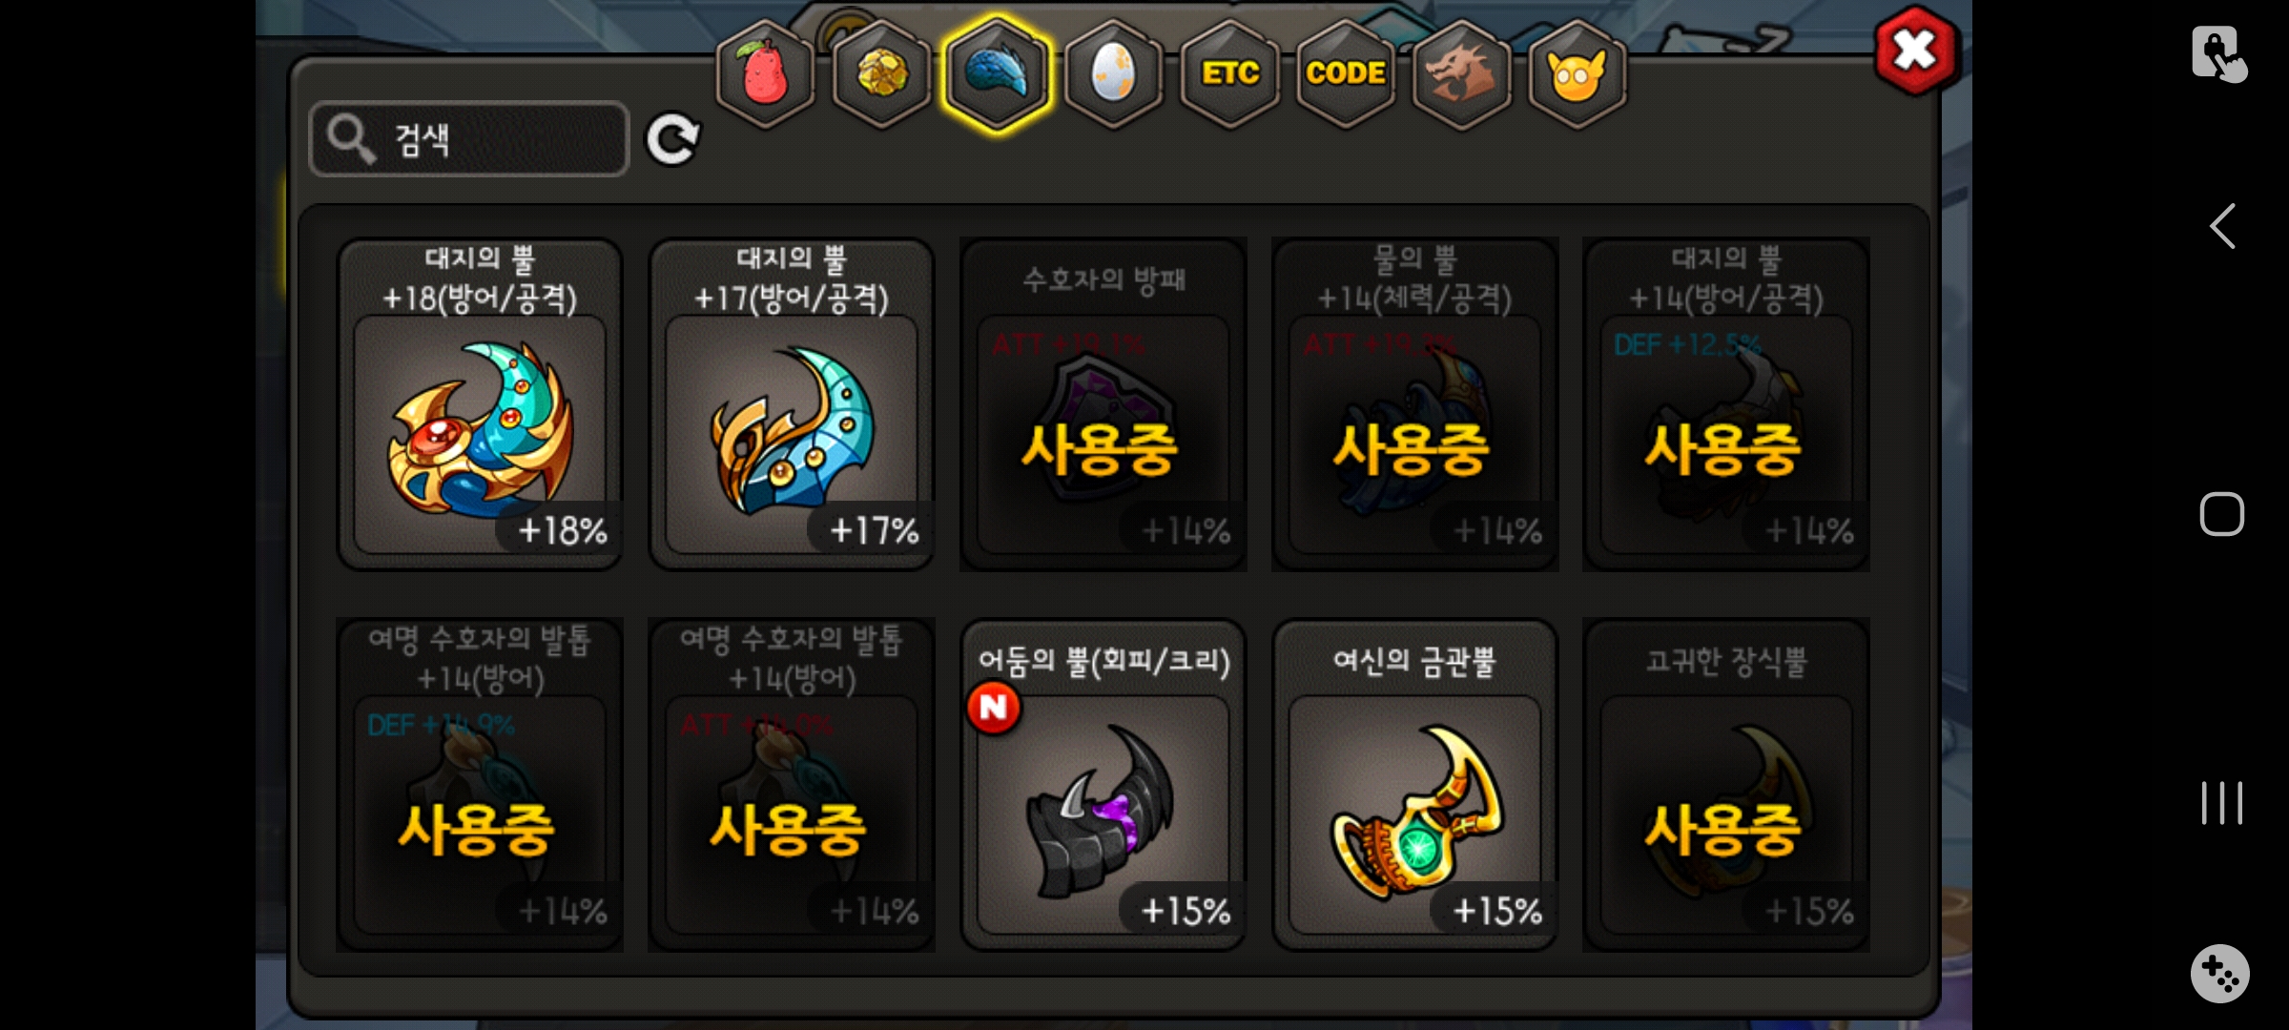Select the blue horn equipment tab
This screenshot has height=1030, width=2289.
998,73
